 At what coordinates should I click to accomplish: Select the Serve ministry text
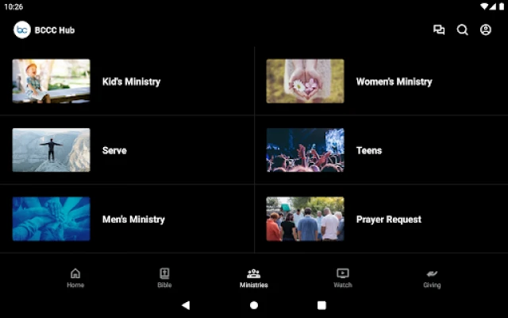click(114, 150)
